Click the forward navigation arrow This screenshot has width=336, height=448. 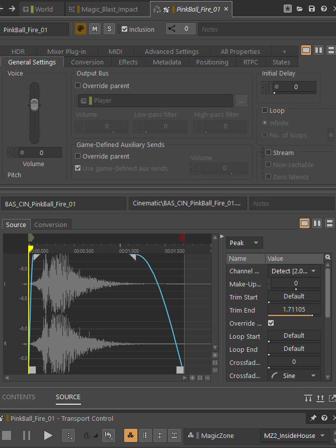tap(12, 9)
